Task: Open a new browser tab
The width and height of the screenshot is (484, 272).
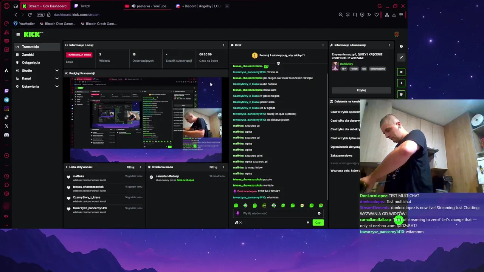Action: pyautogui.click(x=227, y=6)
